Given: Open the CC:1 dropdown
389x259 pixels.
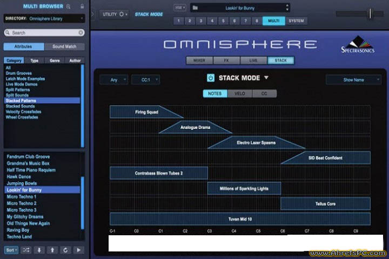Looking at the screenshot, I should pyautogui.click(x=146, y=80).
